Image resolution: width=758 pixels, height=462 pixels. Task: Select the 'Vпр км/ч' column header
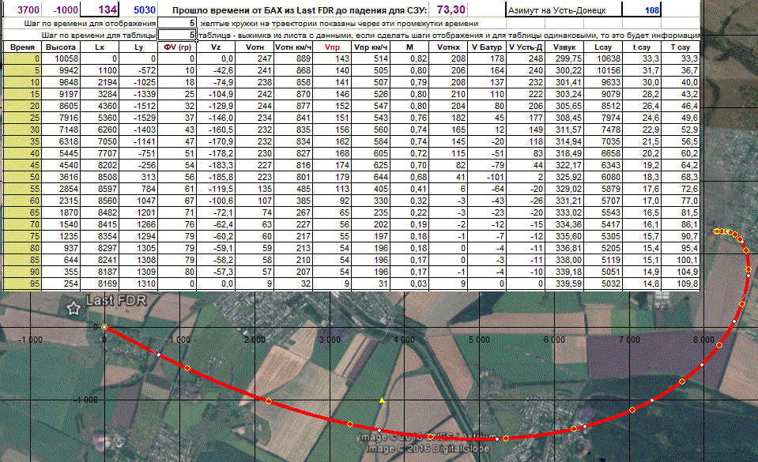point(370,47)
